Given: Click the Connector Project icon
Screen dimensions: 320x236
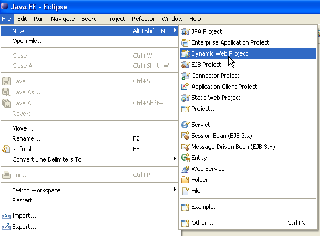Looking at the screenshot, I should click(x=185, y=76).
